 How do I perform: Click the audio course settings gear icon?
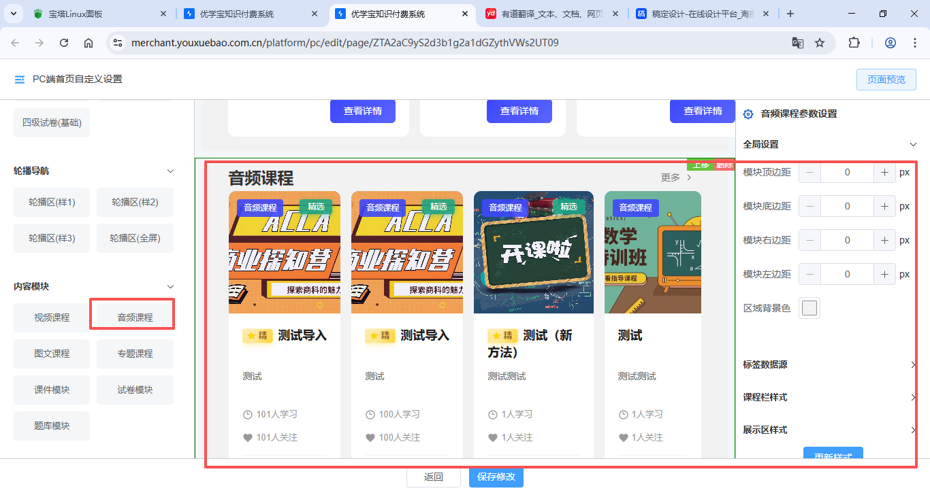click(748, 114)
